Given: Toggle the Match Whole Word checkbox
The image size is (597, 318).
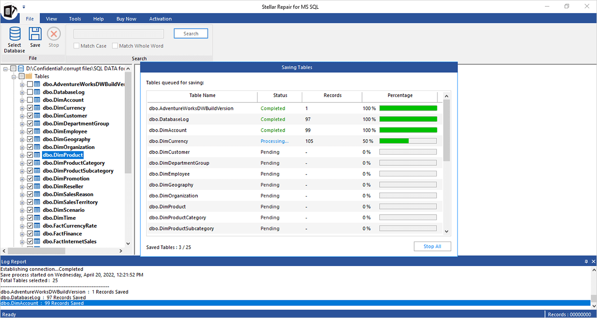Looking at the screenshot, I should coord(115,46).
